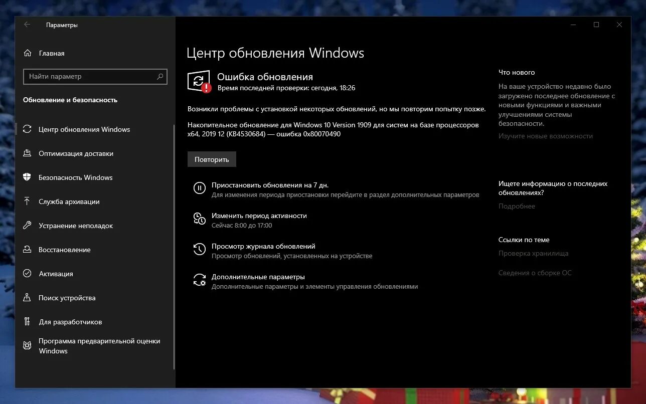Click the Что нового heading
This screenshot has height=404, width=646.
click(x=517, y=72)
